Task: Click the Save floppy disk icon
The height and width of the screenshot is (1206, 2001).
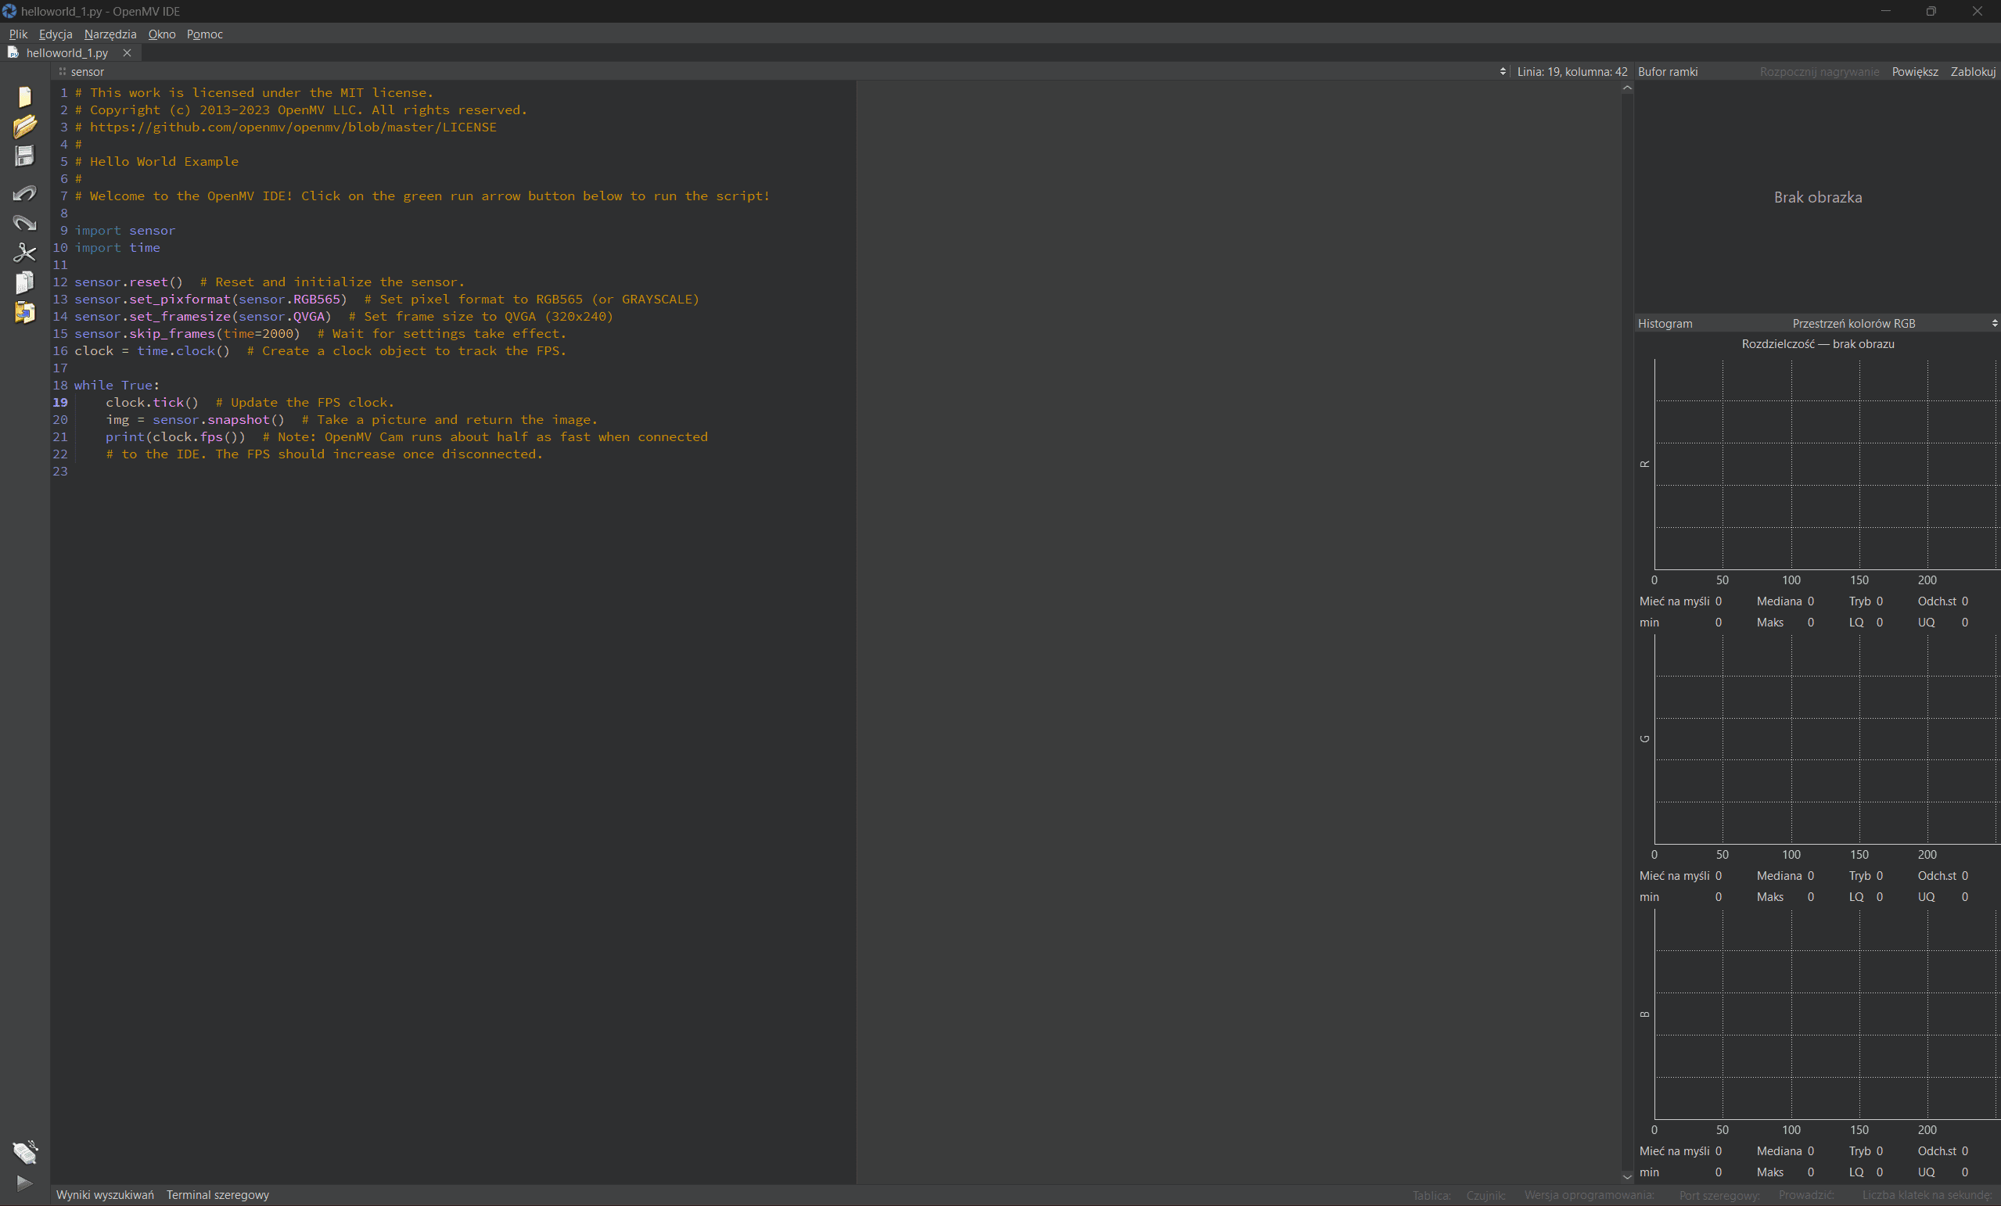Action: [24, 156]
